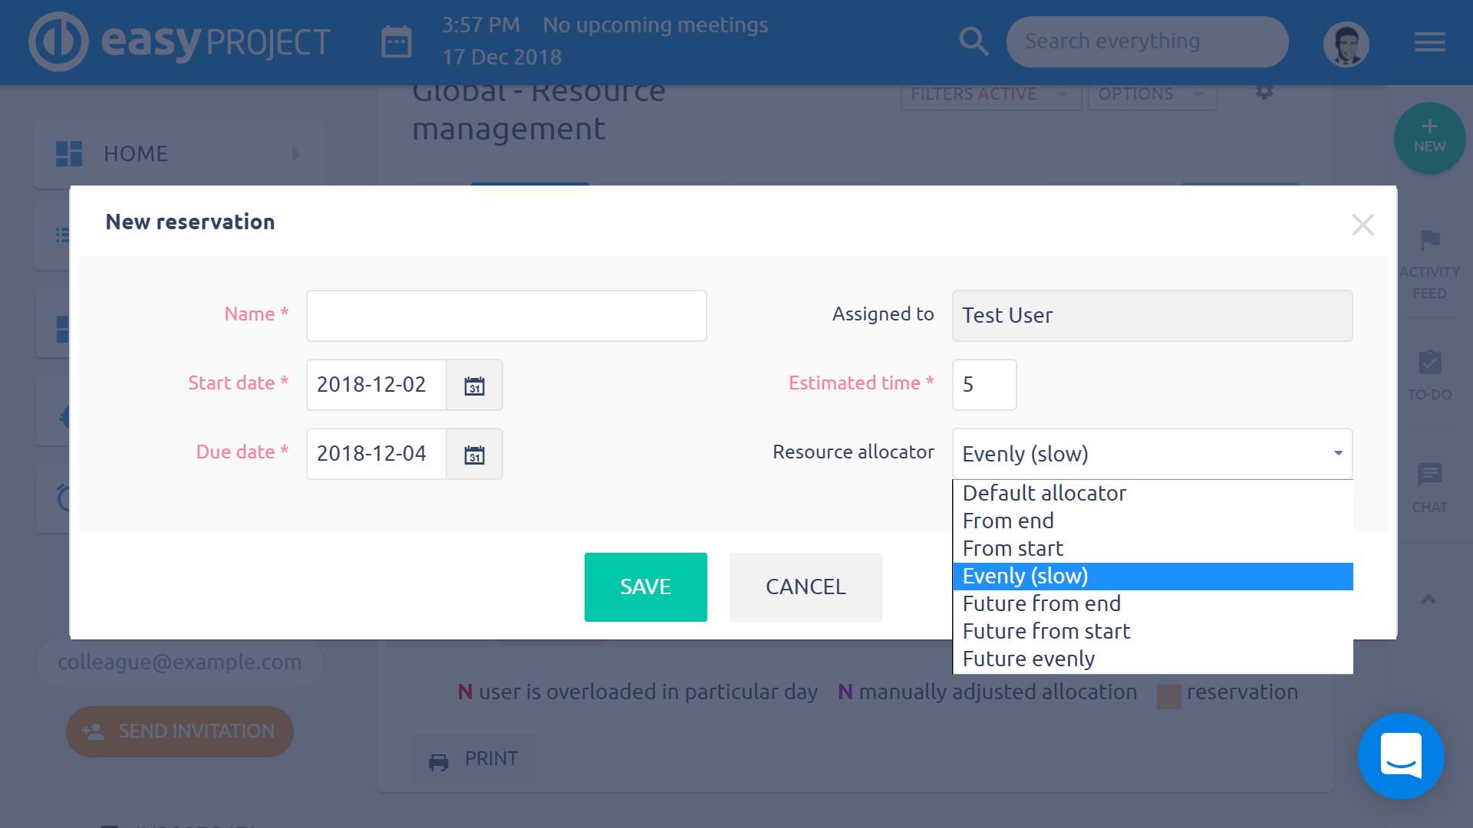The image size is (1473, 828).
Task: Open the Due date calendar picker
Action: pos(474,455)
